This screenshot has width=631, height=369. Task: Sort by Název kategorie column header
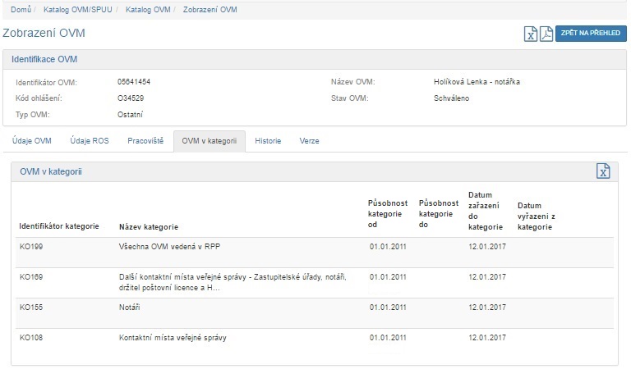click(x=149, y=226)
